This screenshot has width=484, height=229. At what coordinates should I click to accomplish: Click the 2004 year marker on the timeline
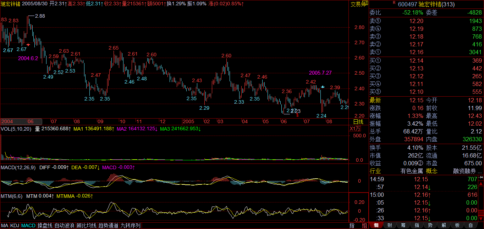click(x=7, y=121)
